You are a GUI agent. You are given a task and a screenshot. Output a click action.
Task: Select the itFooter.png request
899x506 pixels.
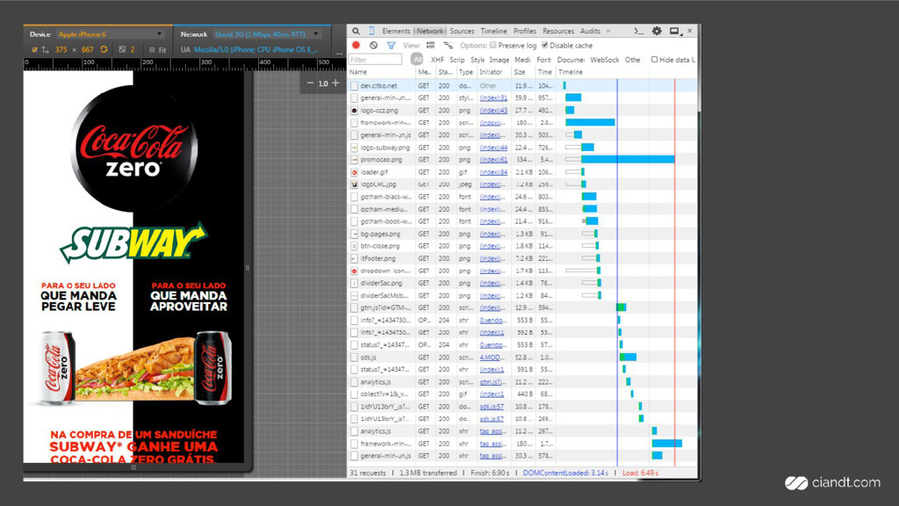tap(378, 259)
